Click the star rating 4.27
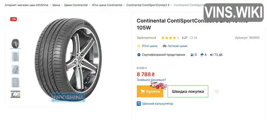The image size is (267, 120). [x=171, y=38]
